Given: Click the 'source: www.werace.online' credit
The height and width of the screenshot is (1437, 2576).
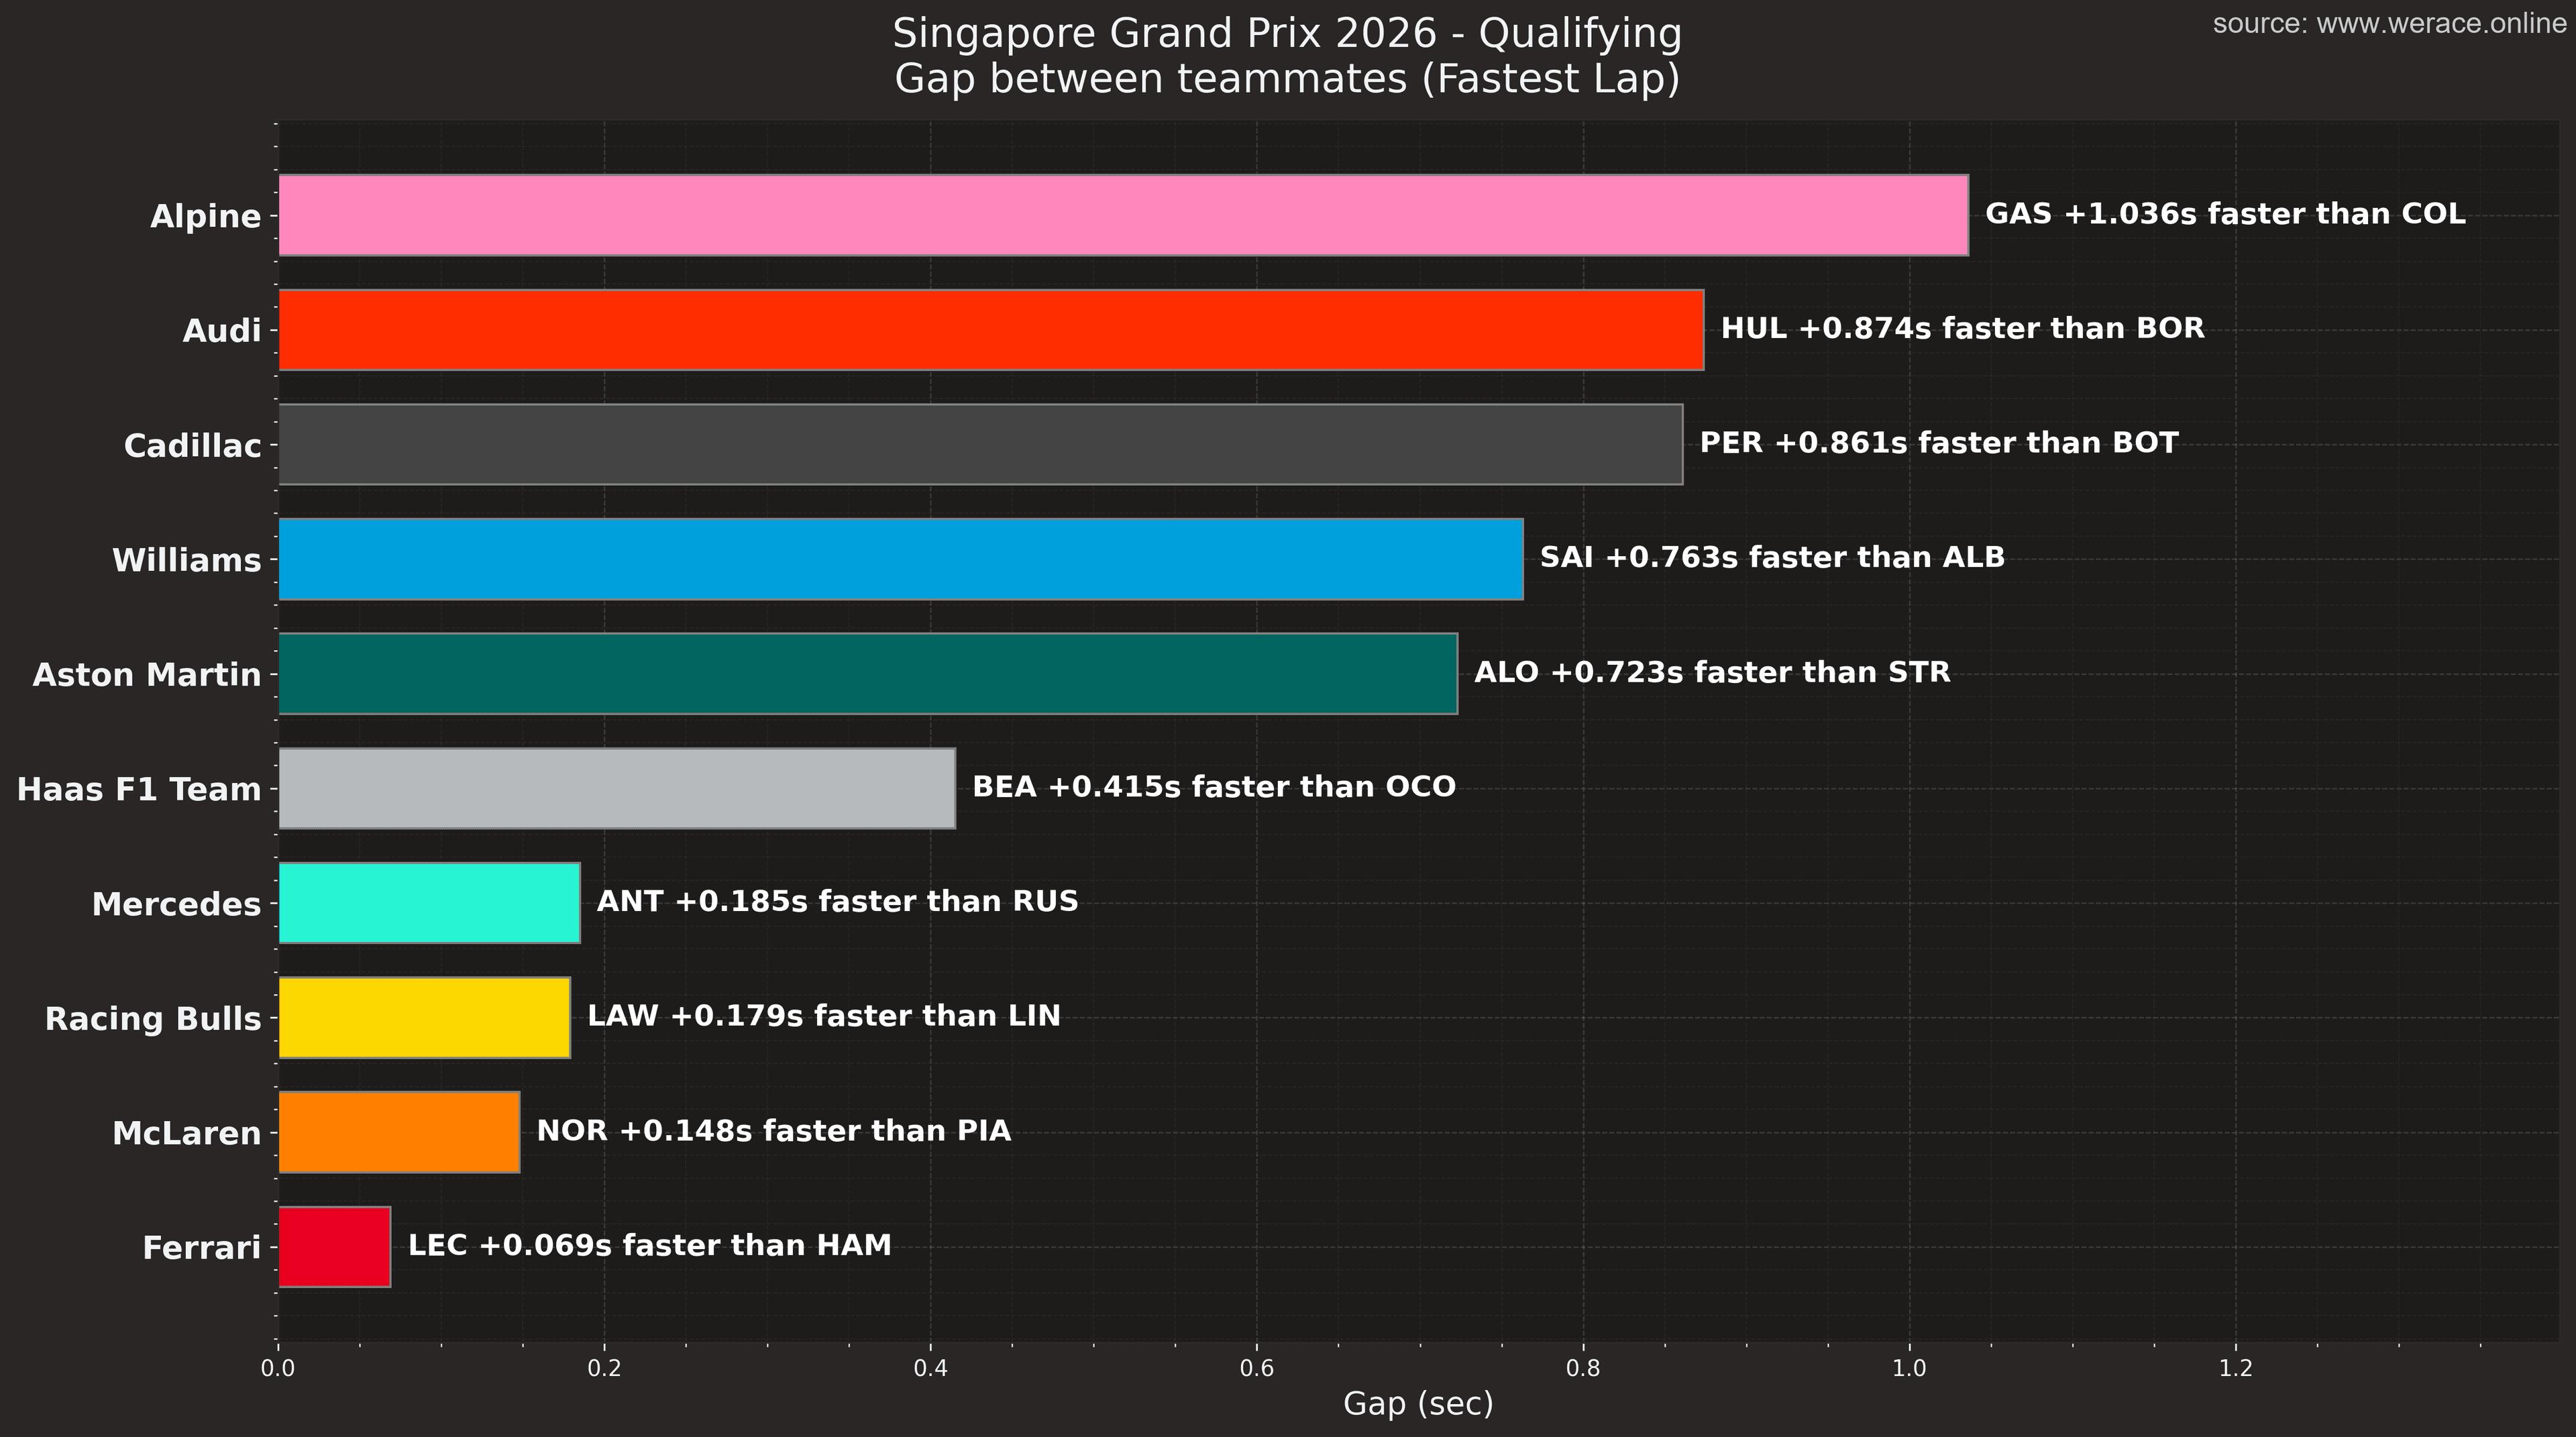Looking at the screenshot, I should coord(2389,24).
